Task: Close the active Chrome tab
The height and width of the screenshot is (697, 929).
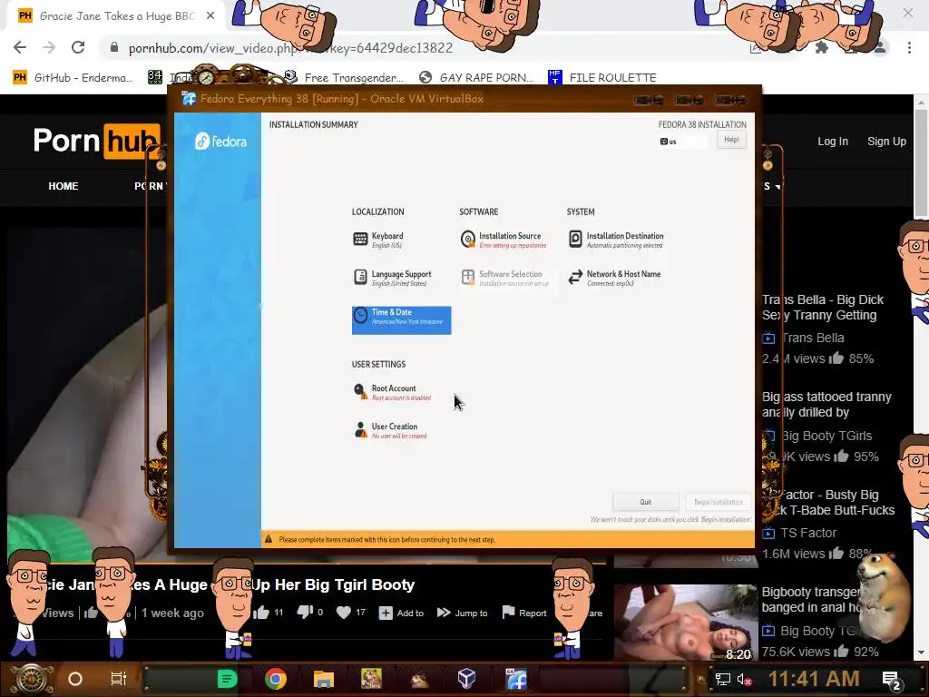Action: [x=210, y=16]
